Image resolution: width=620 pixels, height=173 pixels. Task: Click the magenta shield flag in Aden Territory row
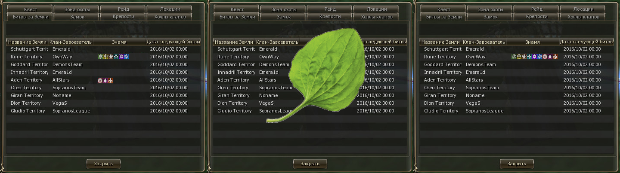tap(105, 80)
